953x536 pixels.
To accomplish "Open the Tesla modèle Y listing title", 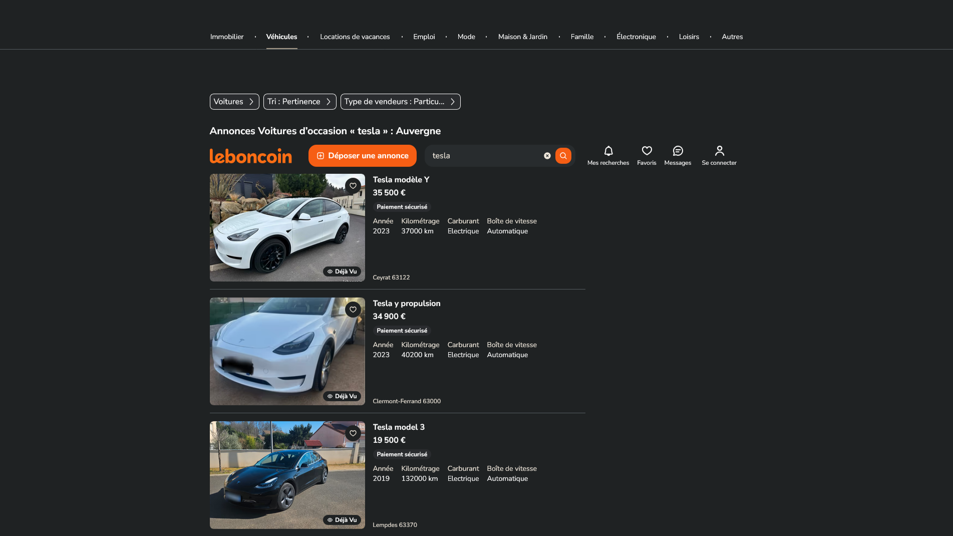I will [401, 180].
